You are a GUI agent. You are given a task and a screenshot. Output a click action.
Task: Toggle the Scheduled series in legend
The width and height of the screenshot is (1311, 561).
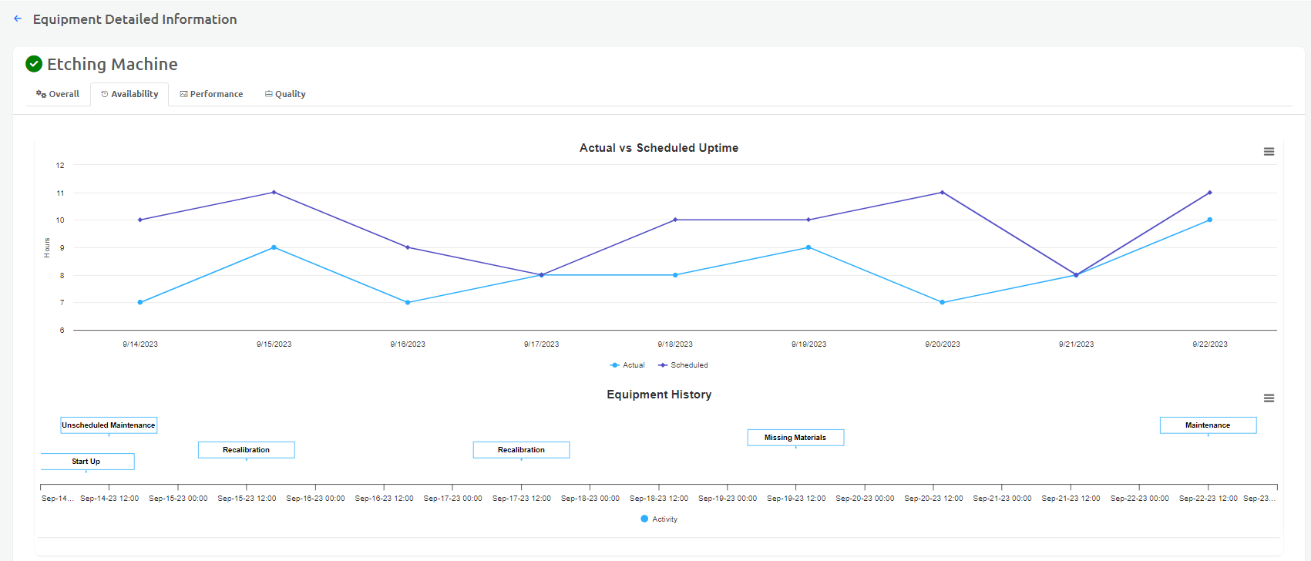[x=683, y=365]
